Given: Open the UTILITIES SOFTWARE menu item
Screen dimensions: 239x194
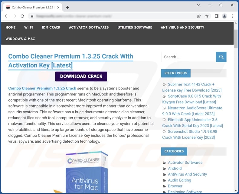Looking at the screenshot, I should [135, 27].
